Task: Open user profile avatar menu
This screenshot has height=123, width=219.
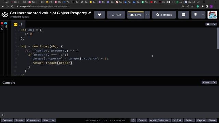Action: (x=212, y=15)
